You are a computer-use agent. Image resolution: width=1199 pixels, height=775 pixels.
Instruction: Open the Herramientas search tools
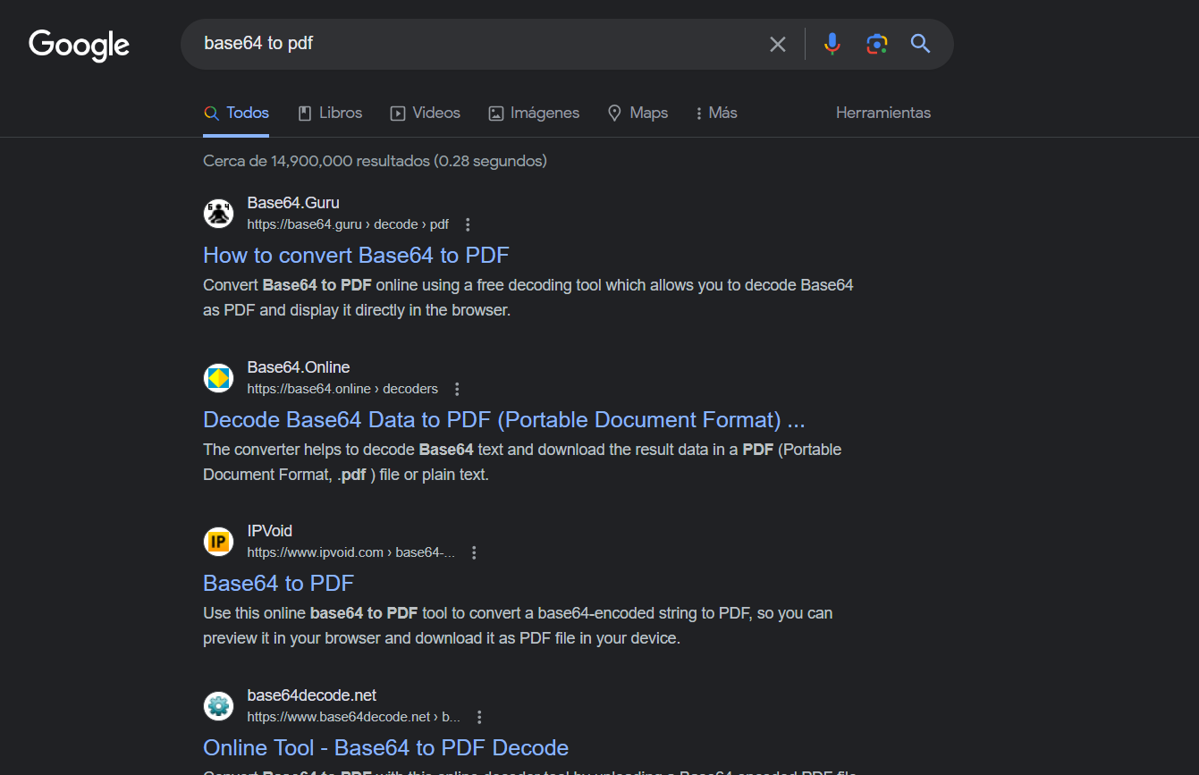click(882, 113)
